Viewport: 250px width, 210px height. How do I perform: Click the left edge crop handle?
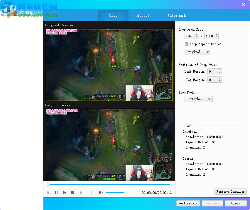[46, 65]
